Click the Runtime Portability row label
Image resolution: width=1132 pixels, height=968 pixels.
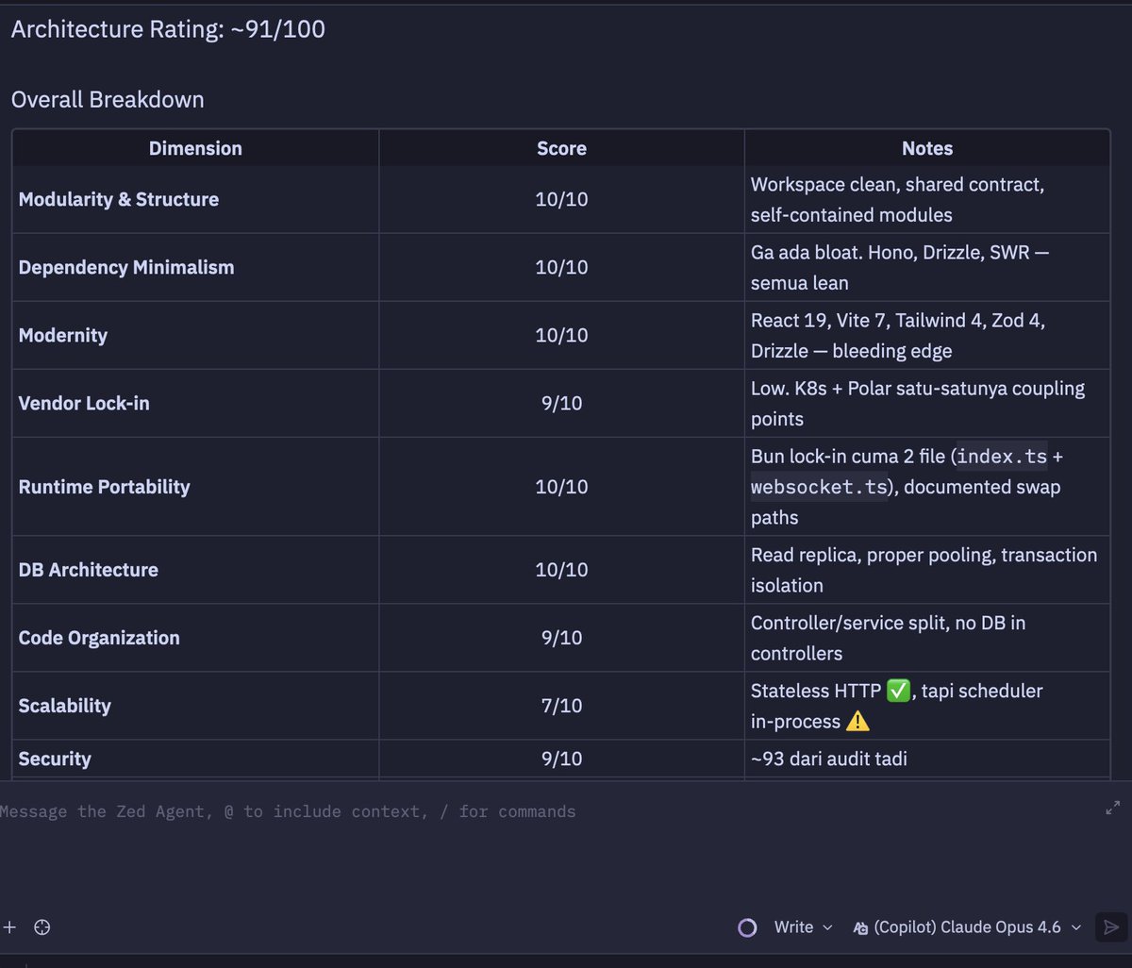click(104, 487)
